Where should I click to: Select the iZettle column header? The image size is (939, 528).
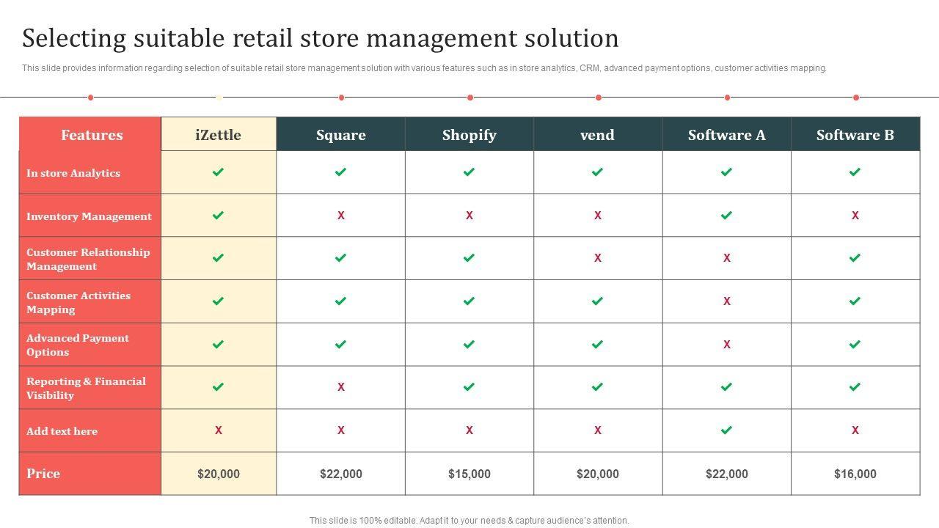click(x=219, y=135)
